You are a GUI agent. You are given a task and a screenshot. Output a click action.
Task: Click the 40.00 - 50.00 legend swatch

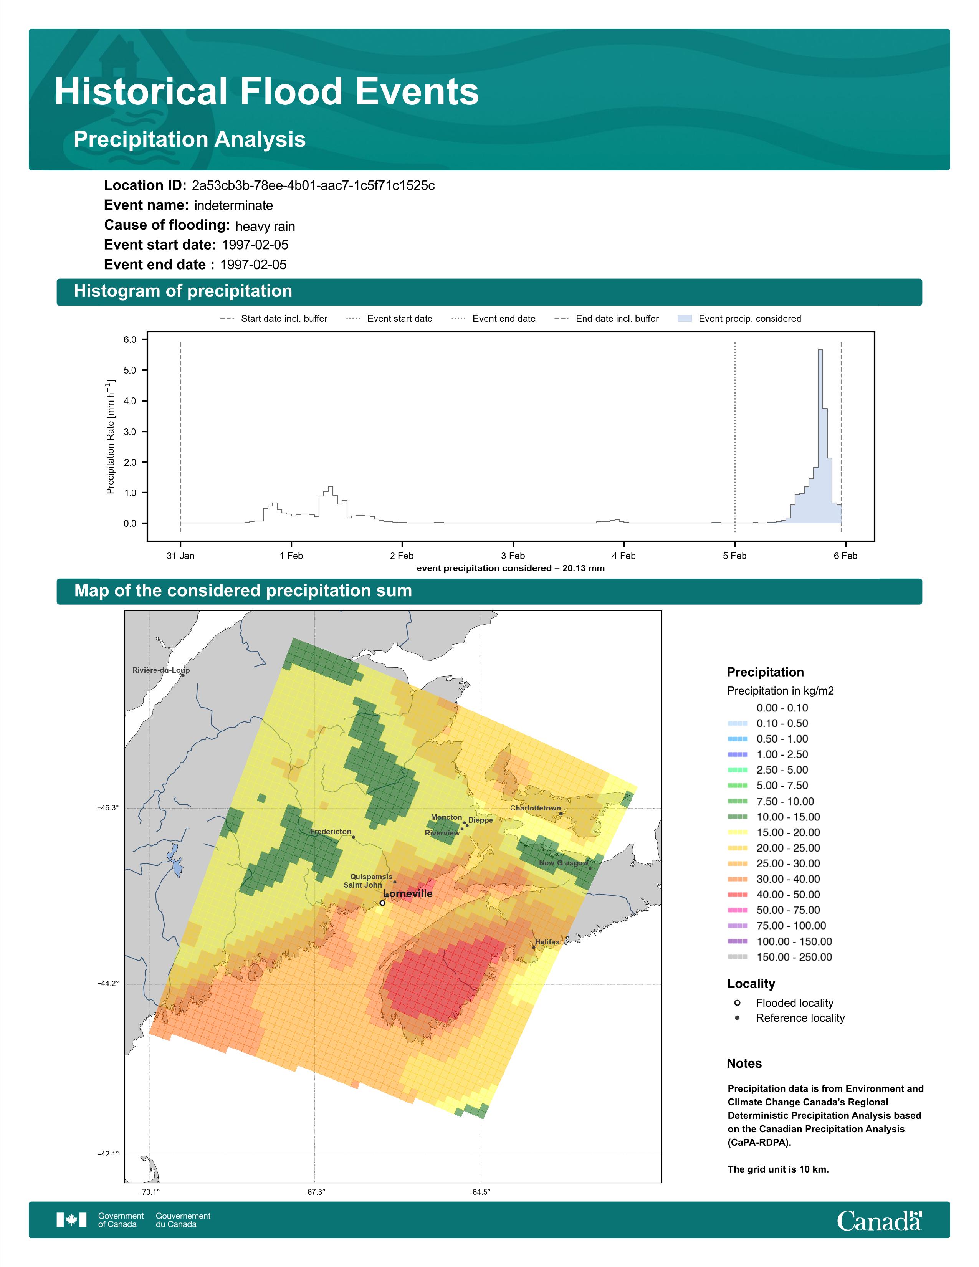point(738,895)
